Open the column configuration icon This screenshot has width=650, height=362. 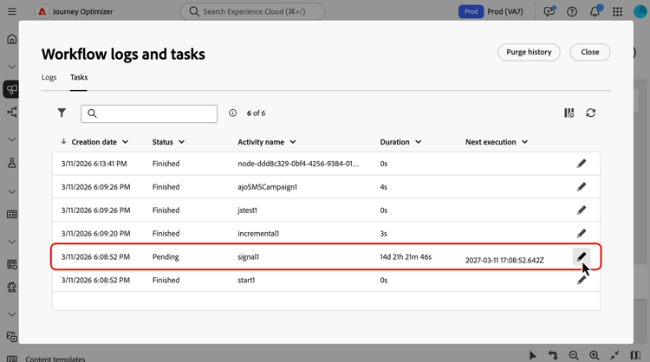click(569, 113)
